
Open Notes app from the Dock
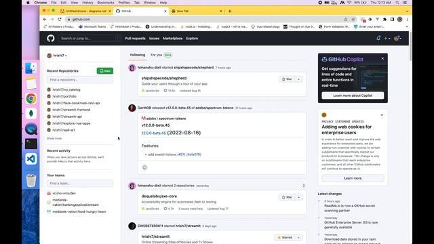31,83
